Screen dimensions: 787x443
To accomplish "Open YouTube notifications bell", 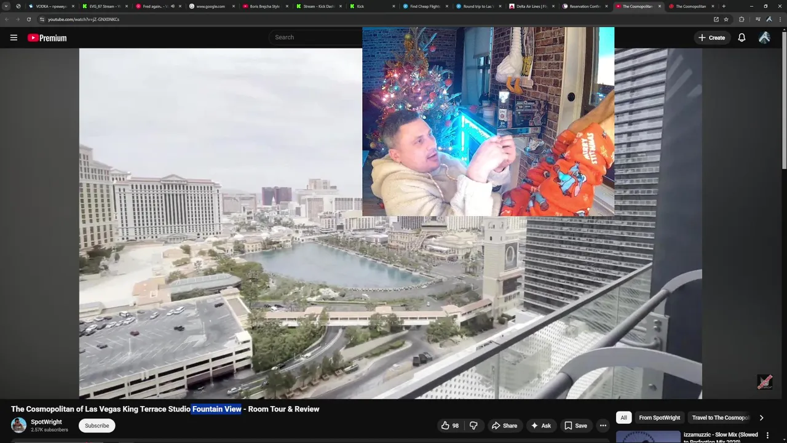I will point(742,38).
